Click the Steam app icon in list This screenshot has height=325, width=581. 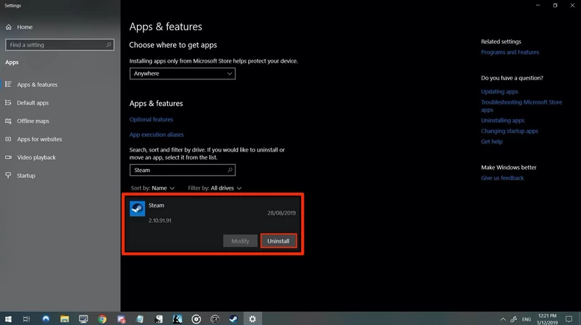click(x=137, y=208)
